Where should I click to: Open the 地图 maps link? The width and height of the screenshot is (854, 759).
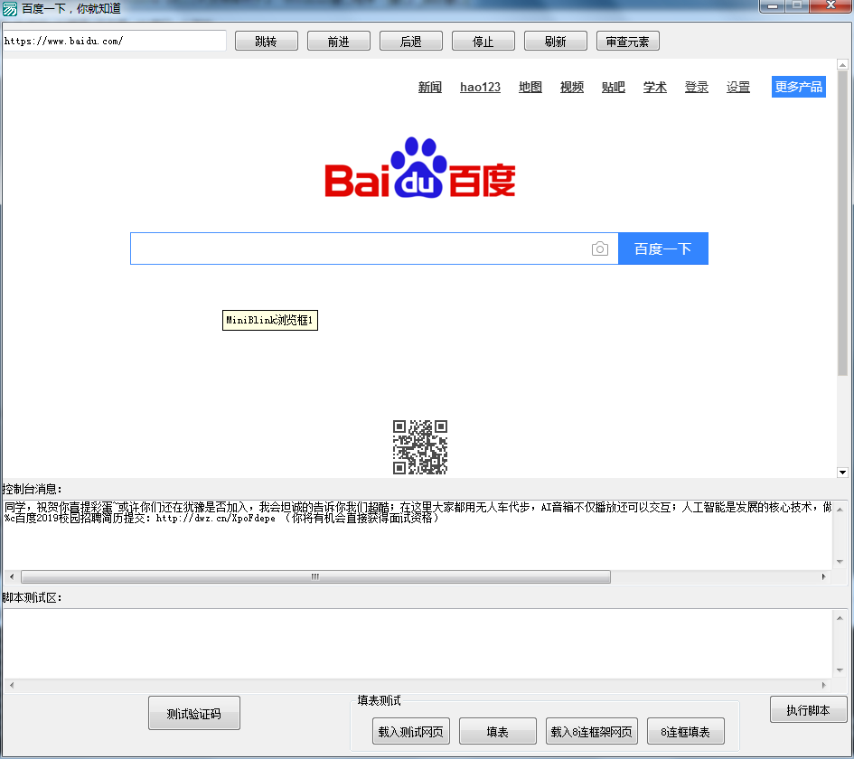[530, 87]
